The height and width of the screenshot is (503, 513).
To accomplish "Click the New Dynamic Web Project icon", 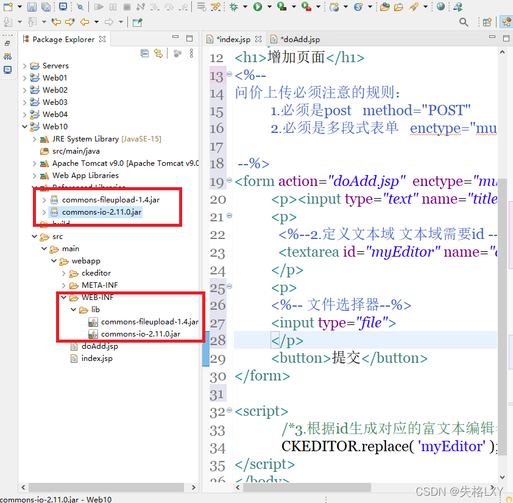I will coord(334,7).
